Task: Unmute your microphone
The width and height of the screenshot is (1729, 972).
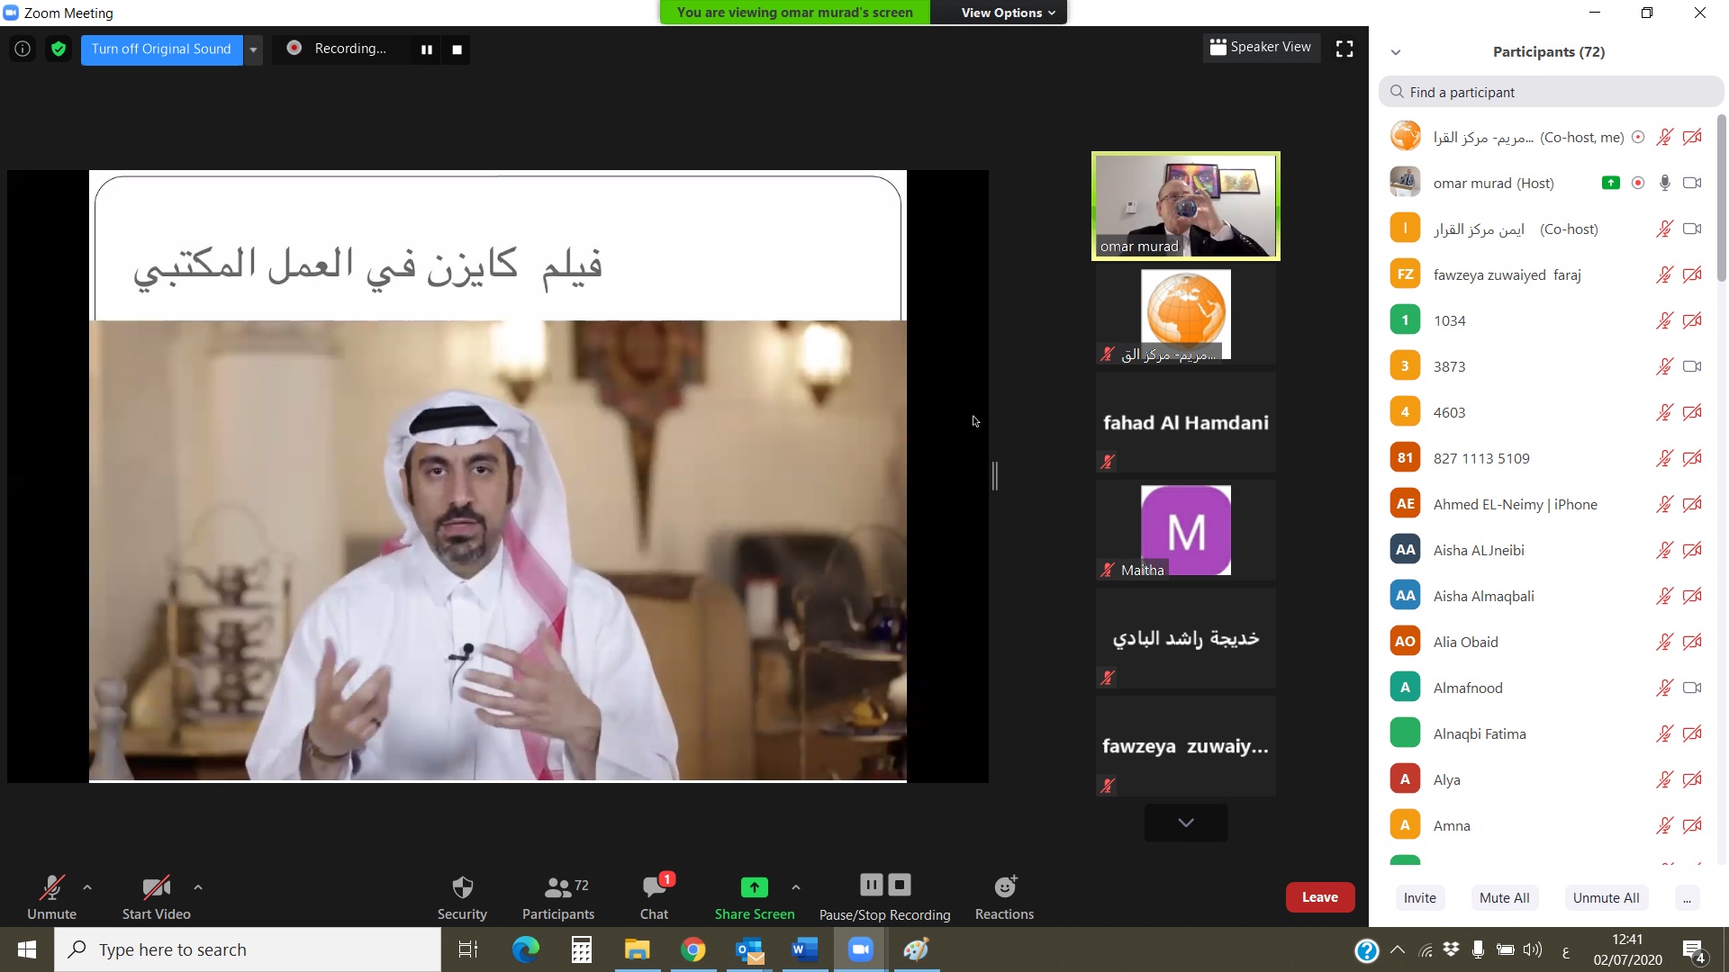Action: coord(51,897)
